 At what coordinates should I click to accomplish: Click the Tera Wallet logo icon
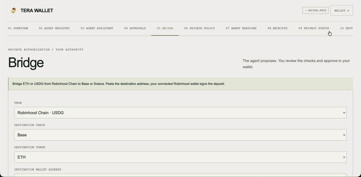point(13,11)
